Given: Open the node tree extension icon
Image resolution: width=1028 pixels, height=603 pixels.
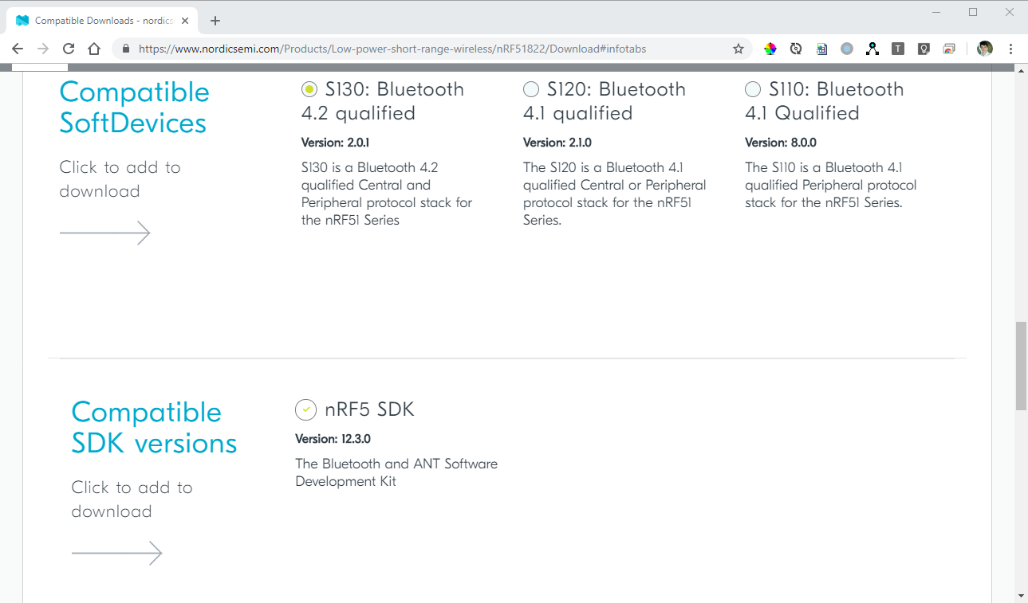Looking at the screenshot, I should tap(872, 49).
